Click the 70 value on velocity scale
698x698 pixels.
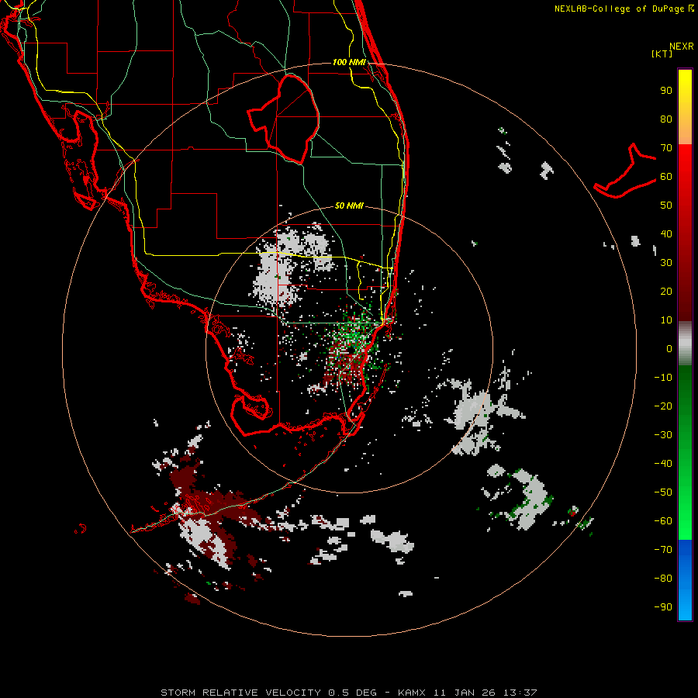666,148
